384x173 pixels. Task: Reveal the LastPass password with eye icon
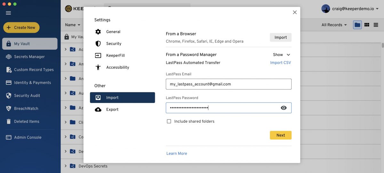pyautogui.click(x=284, y=108)
